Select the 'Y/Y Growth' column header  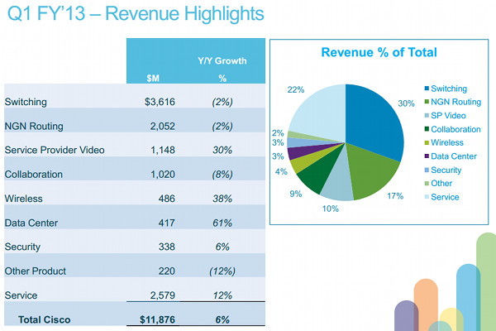222,60
